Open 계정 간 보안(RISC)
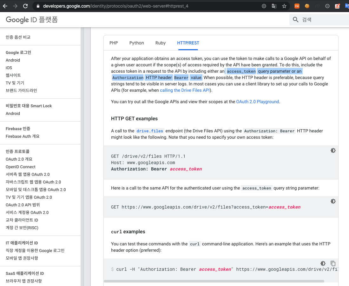Screen dimensions: 349x286 tap(22, 228)
